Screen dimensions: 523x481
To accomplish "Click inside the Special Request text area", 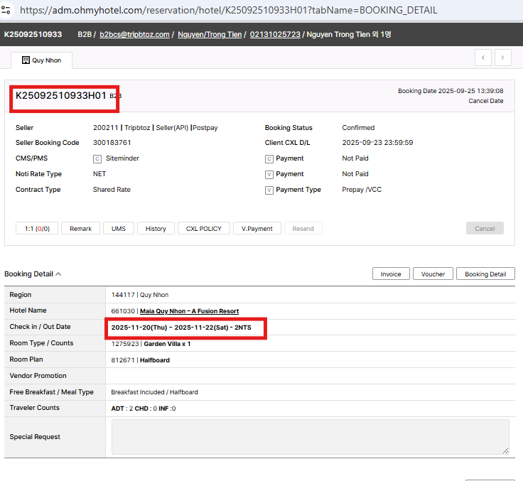I will 310,436.
